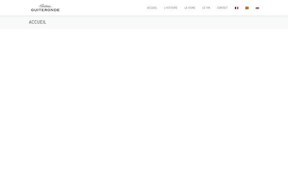288x192 pixels.
Task: Select the ACCUEIL page heading text
Action: click(37, 22)
